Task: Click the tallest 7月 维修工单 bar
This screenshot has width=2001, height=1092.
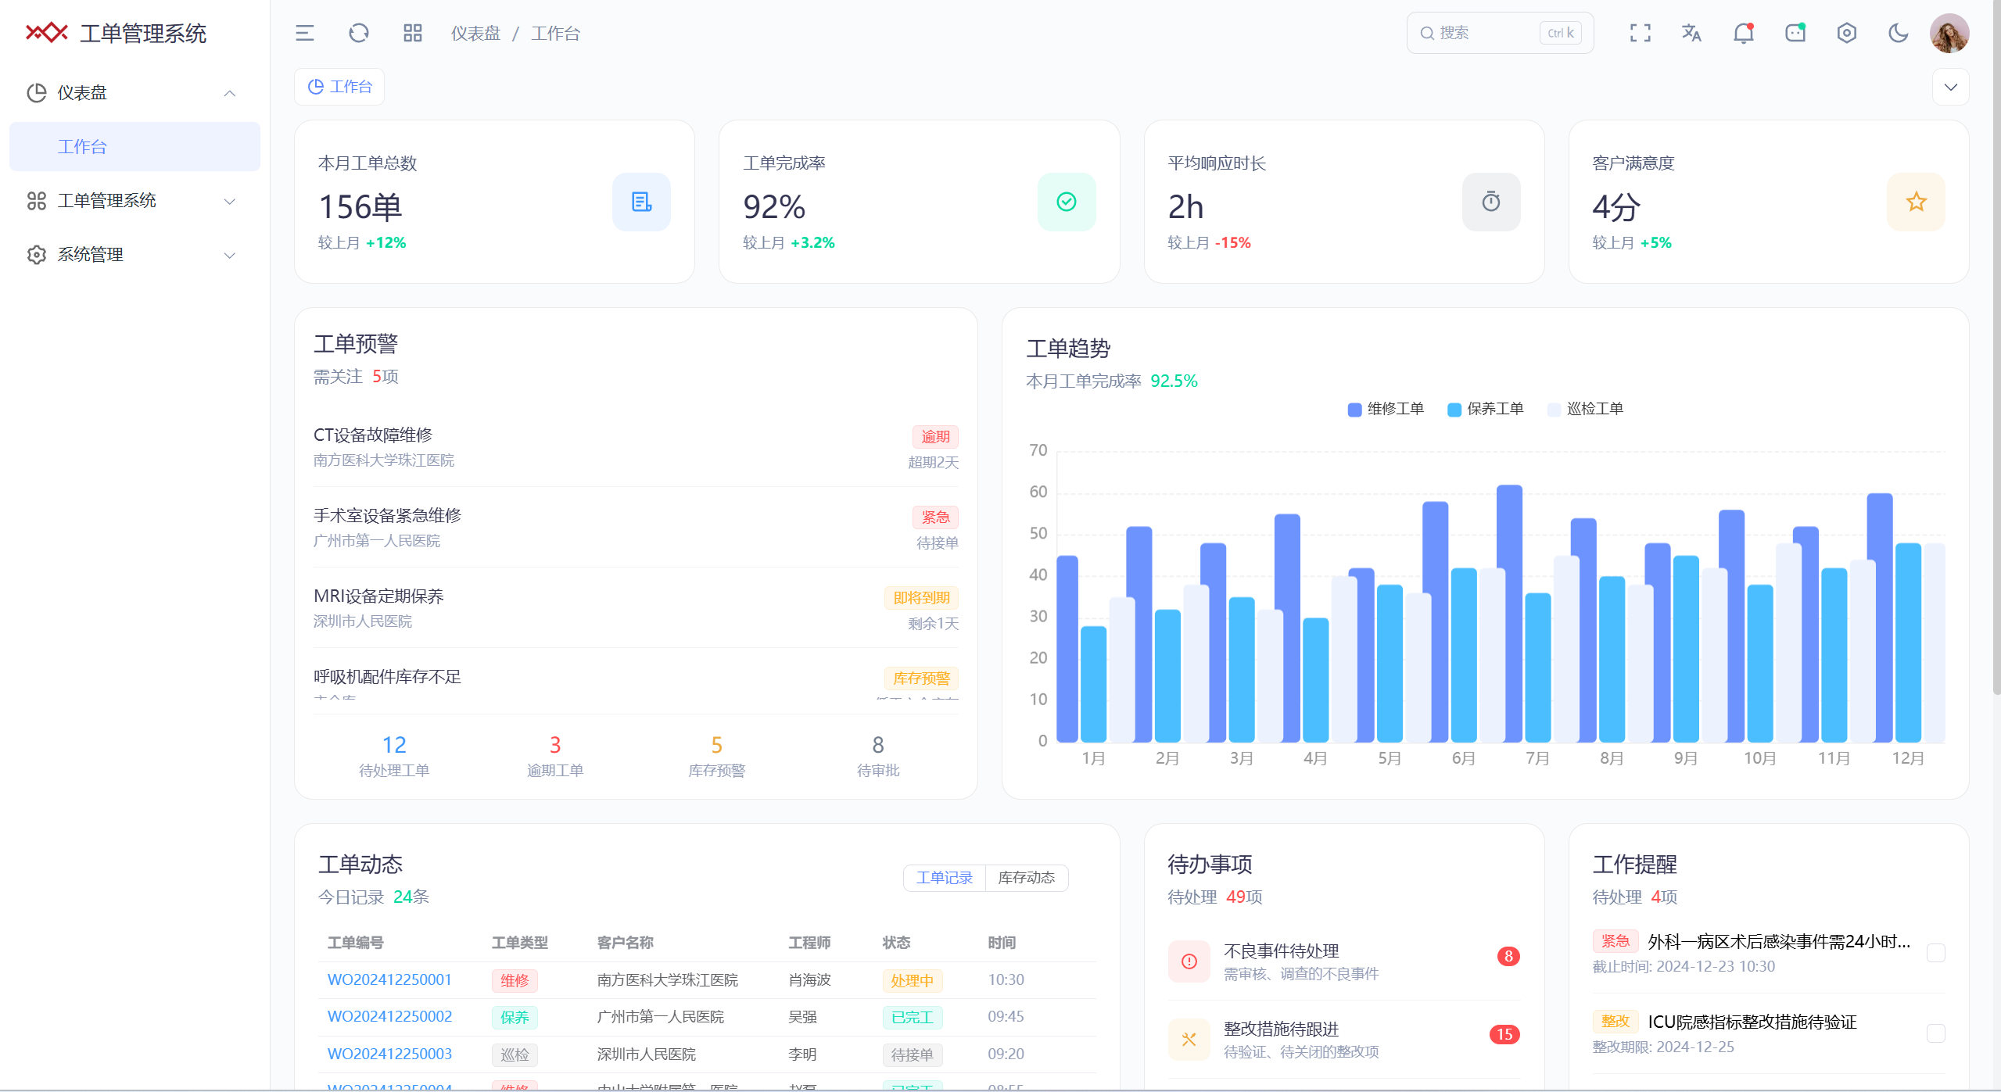Action: click(1509, 614)
